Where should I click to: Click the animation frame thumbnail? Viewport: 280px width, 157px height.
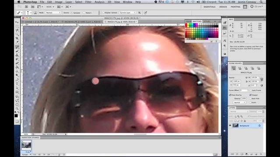[x=26, y=145]
